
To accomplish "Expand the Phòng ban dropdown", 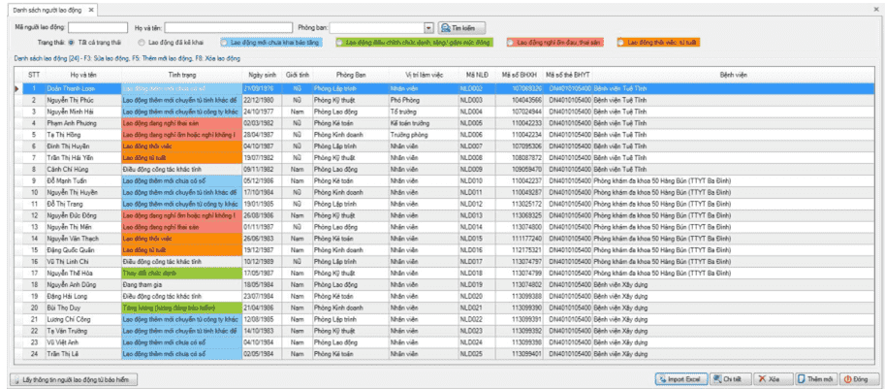I will coord(428,28).
